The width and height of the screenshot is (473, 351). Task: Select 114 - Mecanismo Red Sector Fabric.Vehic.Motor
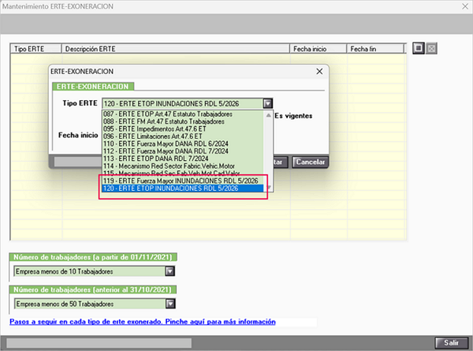pyautogui.click(x=183, y=166)
